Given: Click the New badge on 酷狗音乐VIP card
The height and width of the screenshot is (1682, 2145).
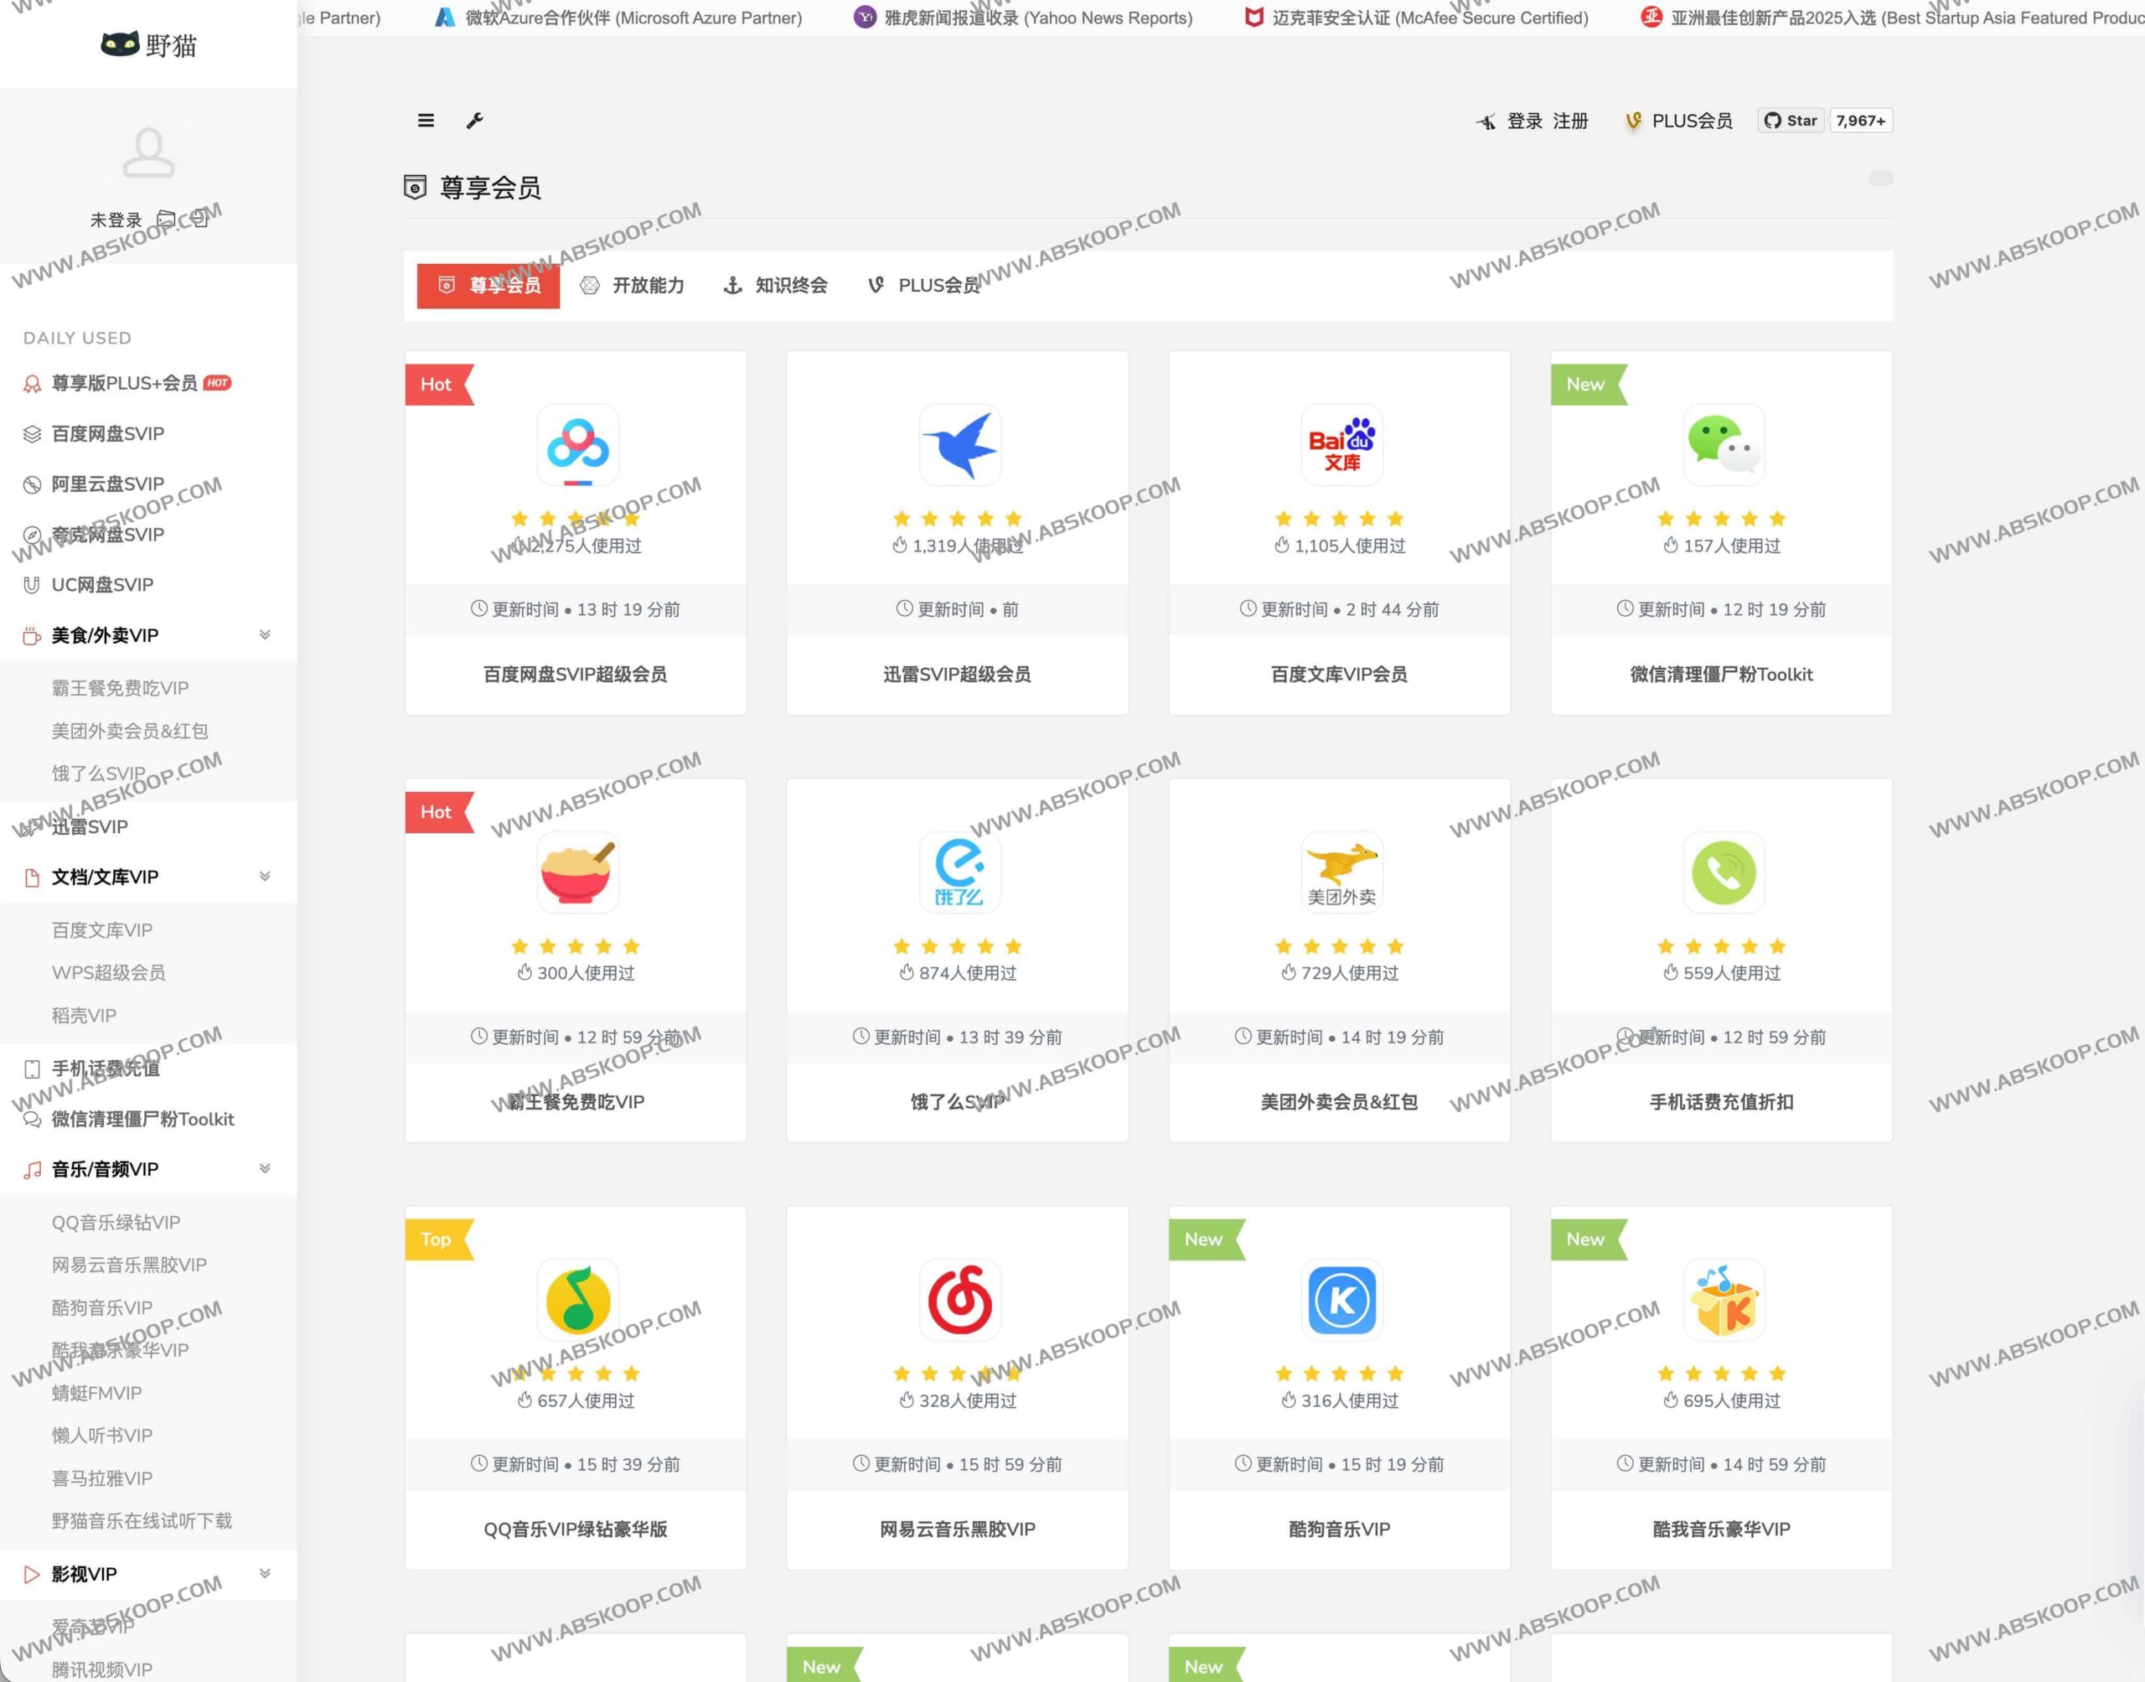Looking at the screenshot, I should (x=1203, y=1239).
